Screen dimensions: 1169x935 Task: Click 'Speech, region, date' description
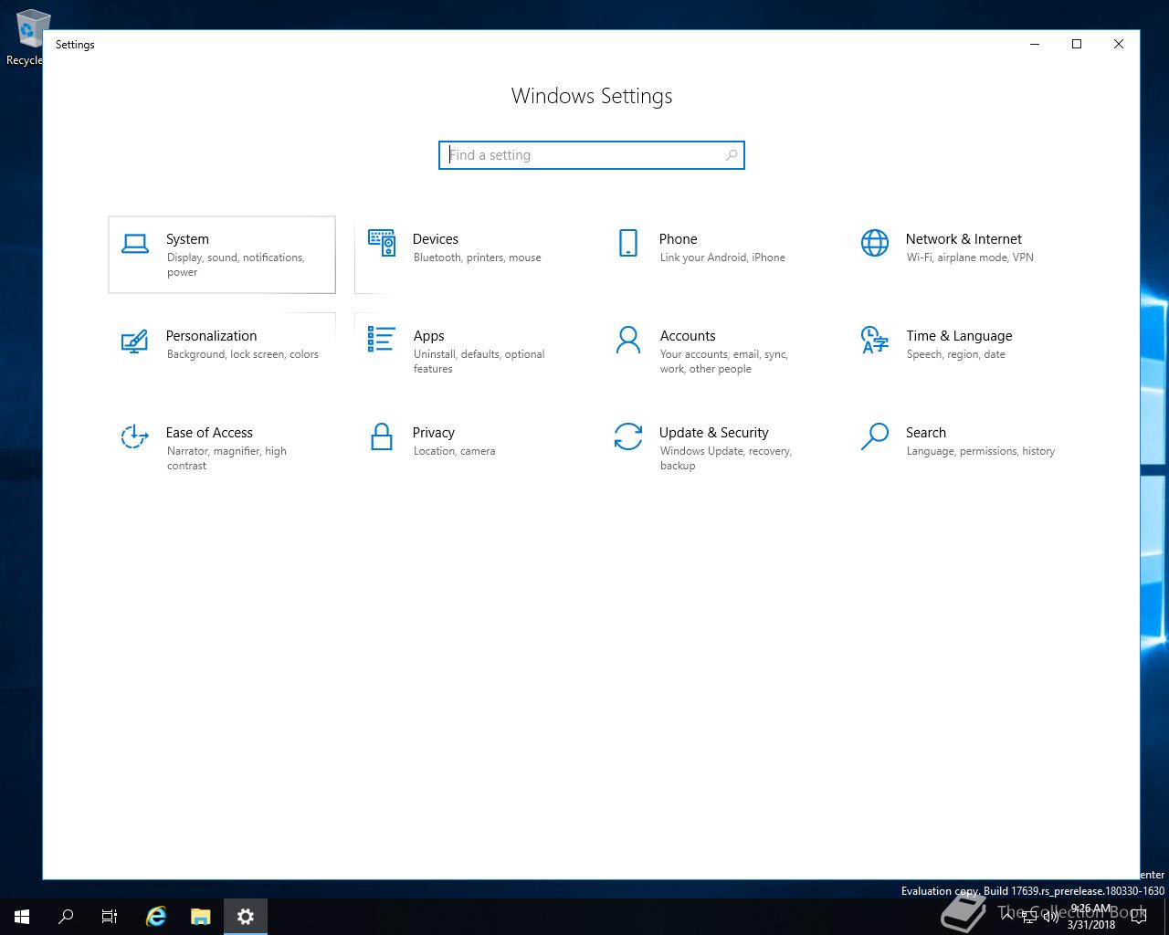[x=955, y=354]
